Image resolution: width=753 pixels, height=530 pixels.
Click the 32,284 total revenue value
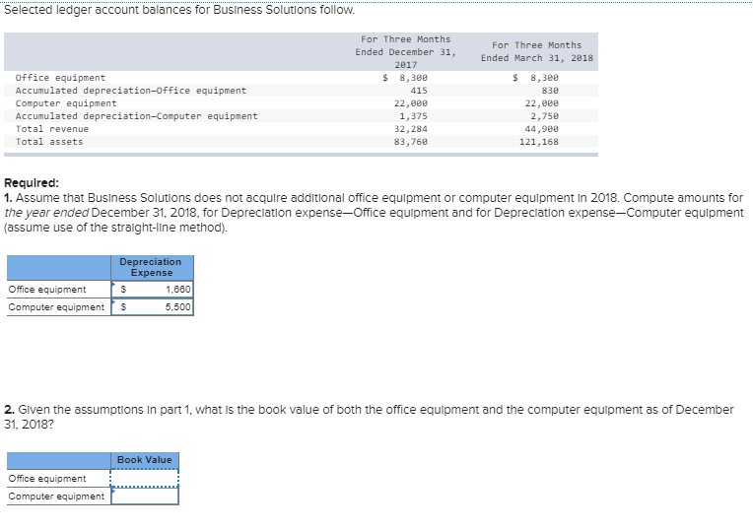click(411, 129)
